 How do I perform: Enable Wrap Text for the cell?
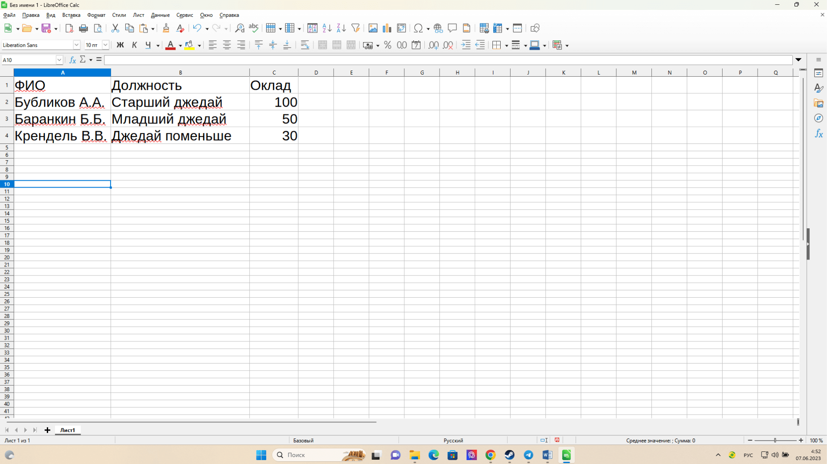point(305,45)
